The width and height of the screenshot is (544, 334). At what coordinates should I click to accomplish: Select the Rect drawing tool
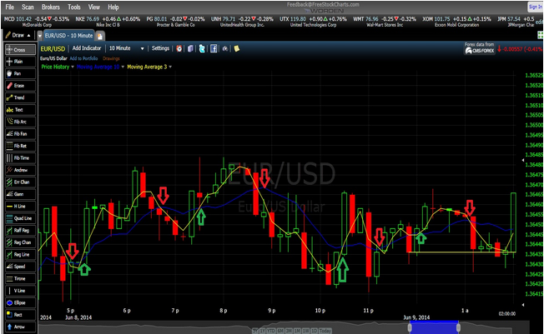point(21,315)
